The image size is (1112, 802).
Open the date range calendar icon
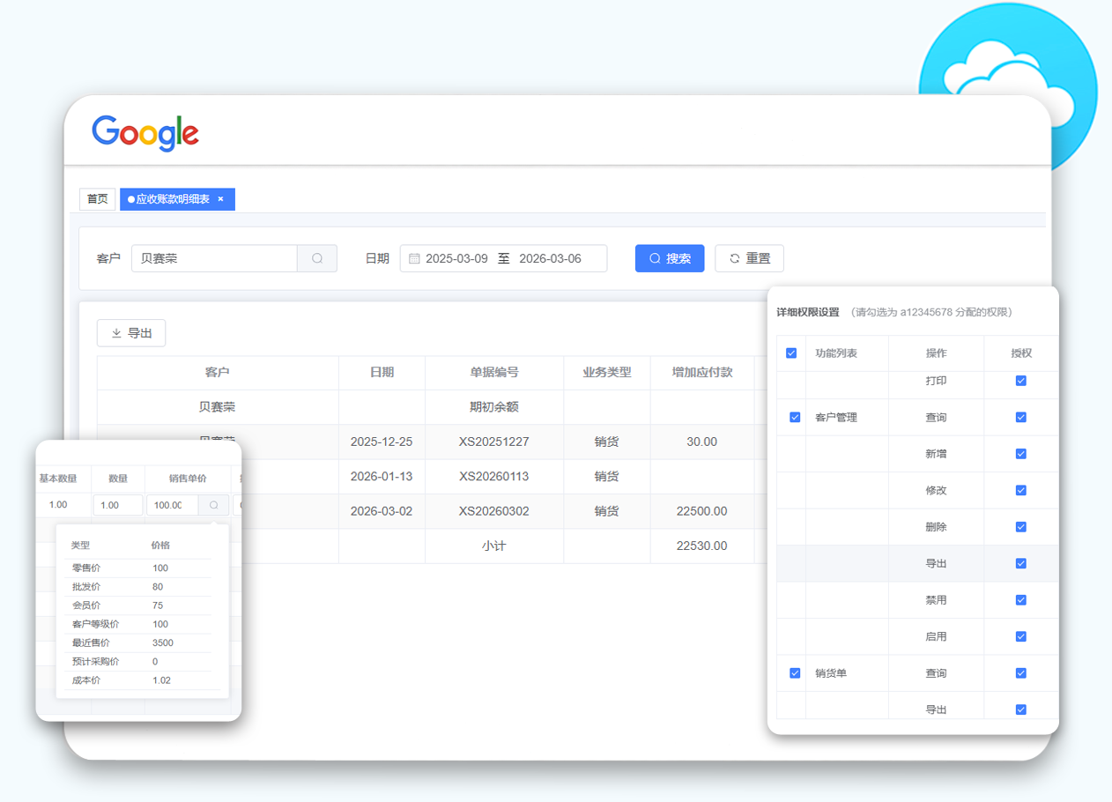pyautogui.click(x=414, y=258)
